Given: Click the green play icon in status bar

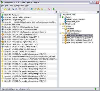Looking at the screenshot, I should (x=95, y=89).
